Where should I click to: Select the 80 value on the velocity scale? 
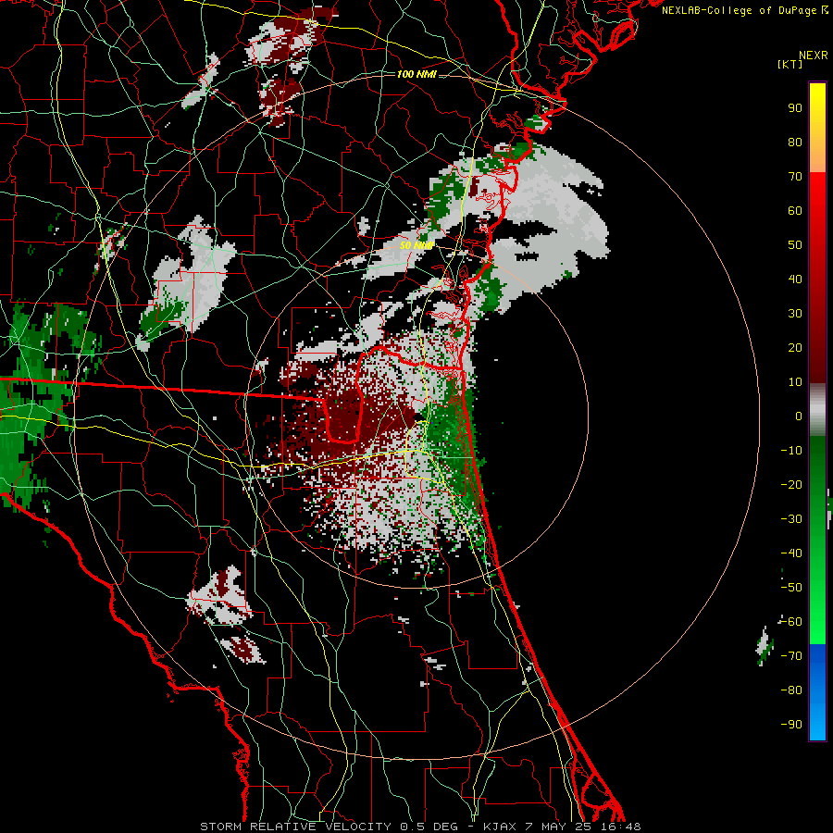coord(795,143)
